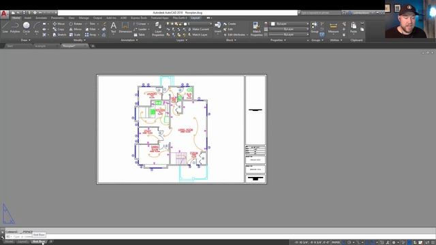Open the Layout contextual ribbon tab
Image resolution: width=436 pixels, height=245 pixels.
(x=196, y=18)
